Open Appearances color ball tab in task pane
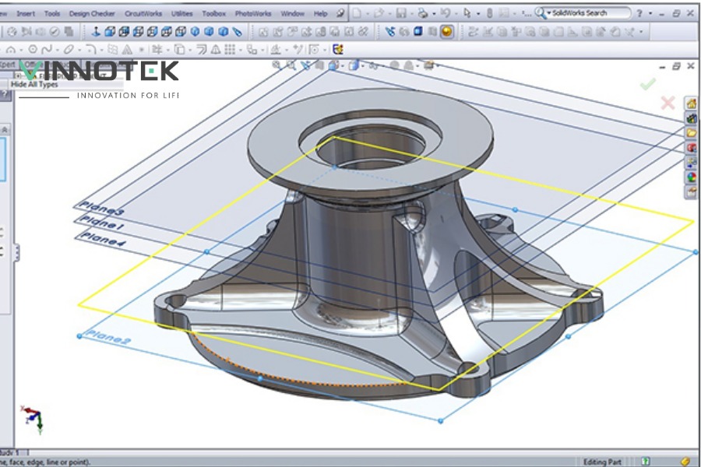The image size is (701, 467). click(691, 177)
